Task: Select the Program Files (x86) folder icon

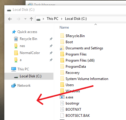Action: tap(62, 60)
